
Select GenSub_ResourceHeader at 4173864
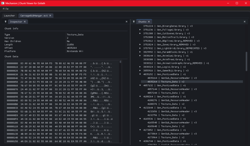(x=172, y=134)
